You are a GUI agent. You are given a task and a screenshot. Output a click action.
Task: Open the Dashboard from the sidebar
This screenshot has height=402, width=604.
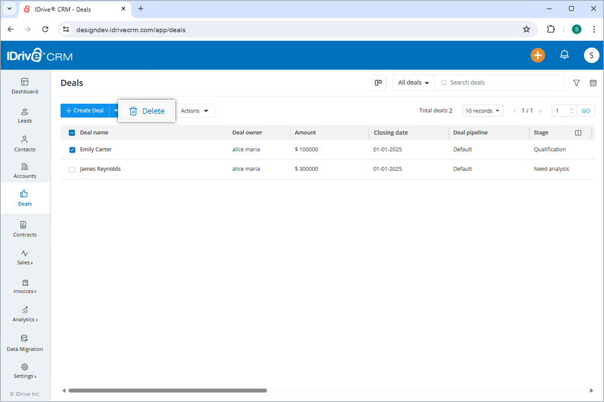25,87
